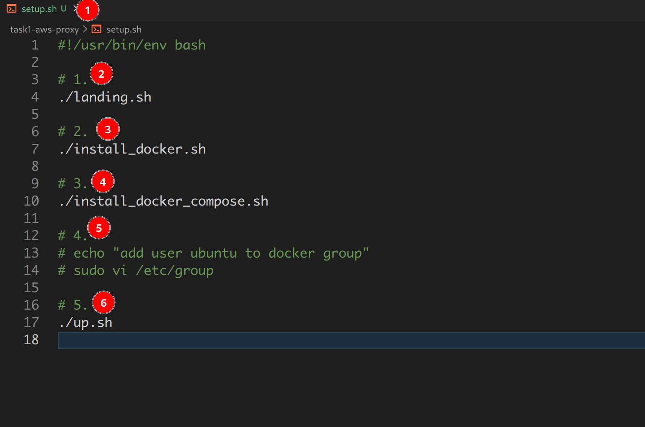Viewport: 645px width, 427px height.
Task: Click the red circle marker numbered 4
Action: tap(103, 182)
